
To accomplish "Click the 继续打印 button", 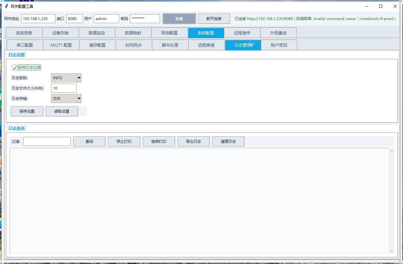I will [159, 141].
